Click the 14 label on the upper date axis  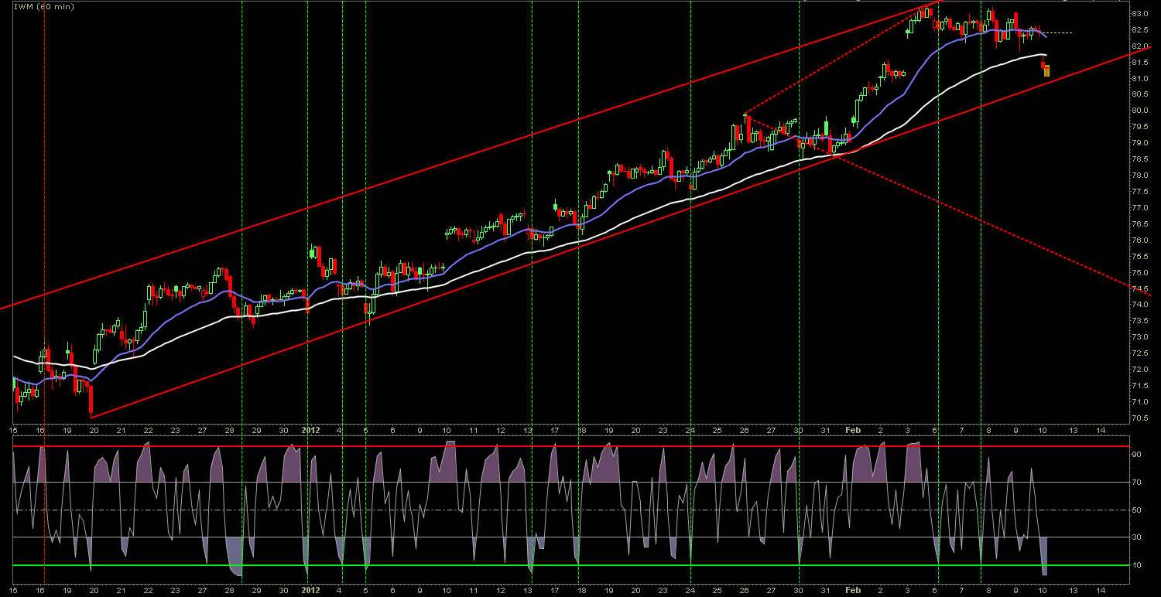point(1100,429)
